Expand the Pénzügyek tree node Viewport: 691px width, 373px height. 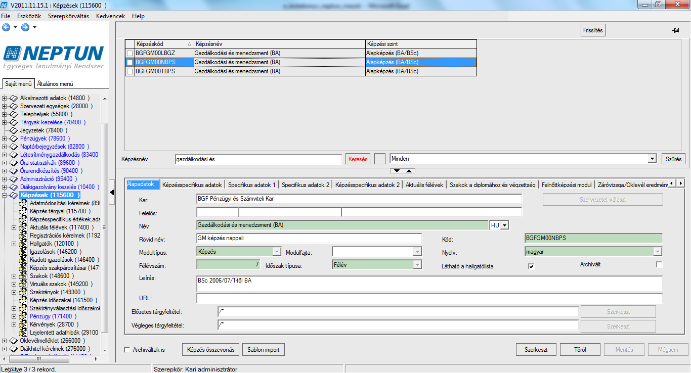pyautogui.click(x=5, y=138)
